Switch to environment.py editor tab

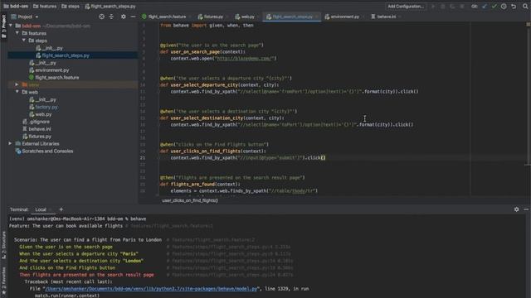(x=344, y=17)
